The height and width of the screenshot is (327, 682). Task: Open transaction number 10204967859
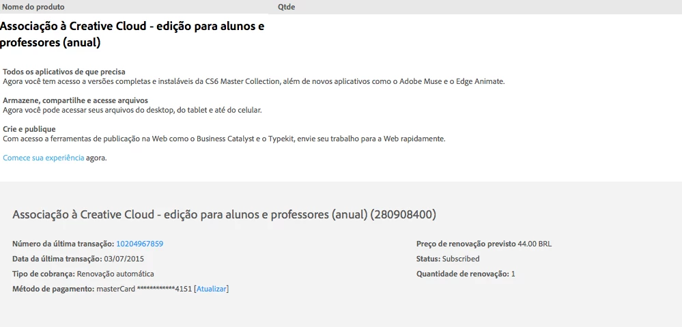[140, 244]
